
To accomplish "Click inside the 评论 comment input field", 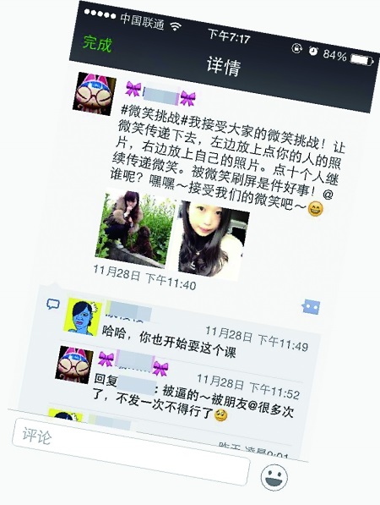I will click(x=131, y=452).
